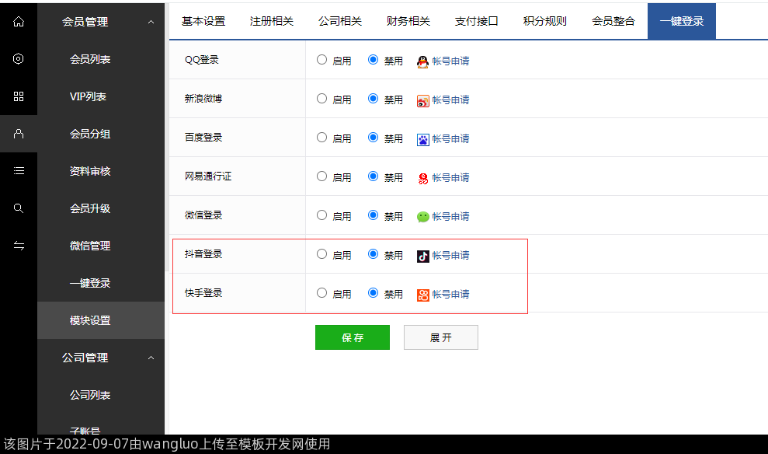Image resolution: width=768 pixels, height=454 pixels.
Task: Enable QQ登录 with the 启用 radio
Action: pyautogui.click(x=321, y=60)
